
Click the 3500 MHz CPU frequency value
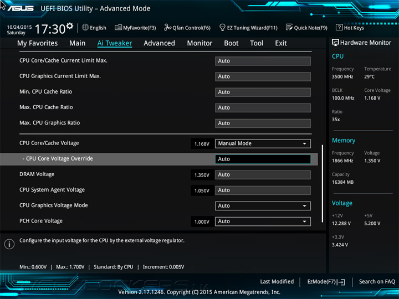tap(342, 76)
